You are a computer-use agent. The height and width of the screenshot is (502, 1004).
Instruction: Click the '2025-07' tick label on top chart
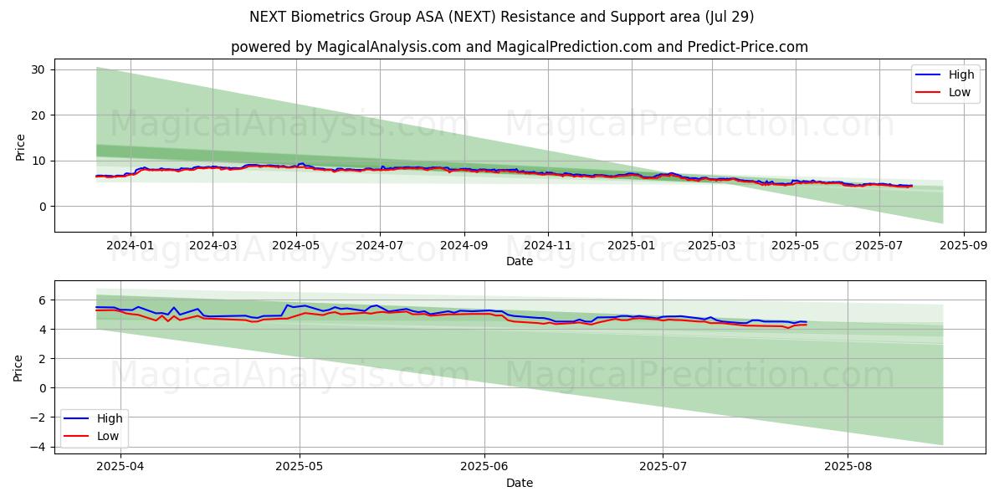click(879, 246)
